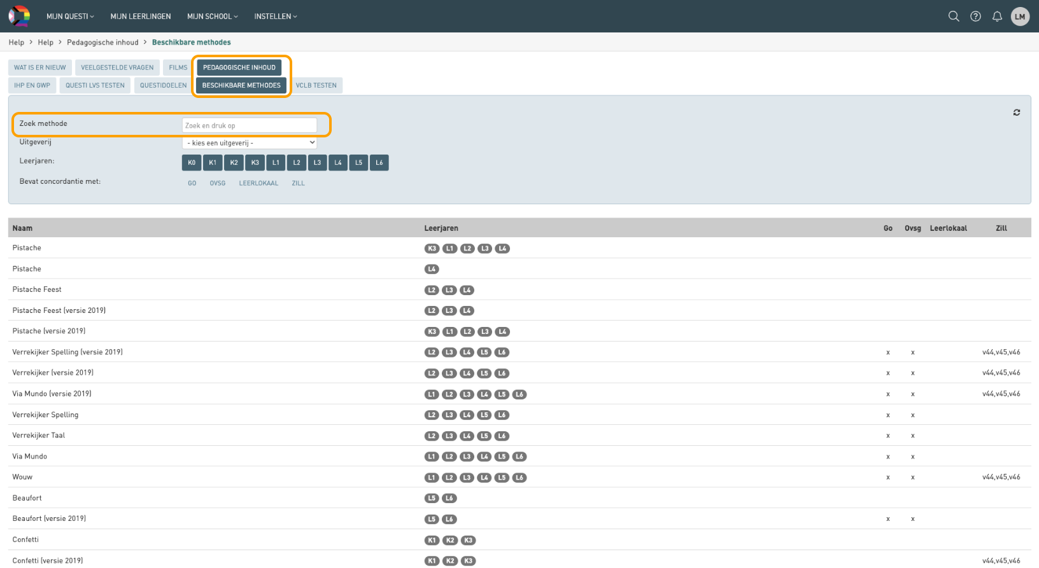Toggle the L3 leerjaar filter
1039x568 pixels.
(317, 163)
